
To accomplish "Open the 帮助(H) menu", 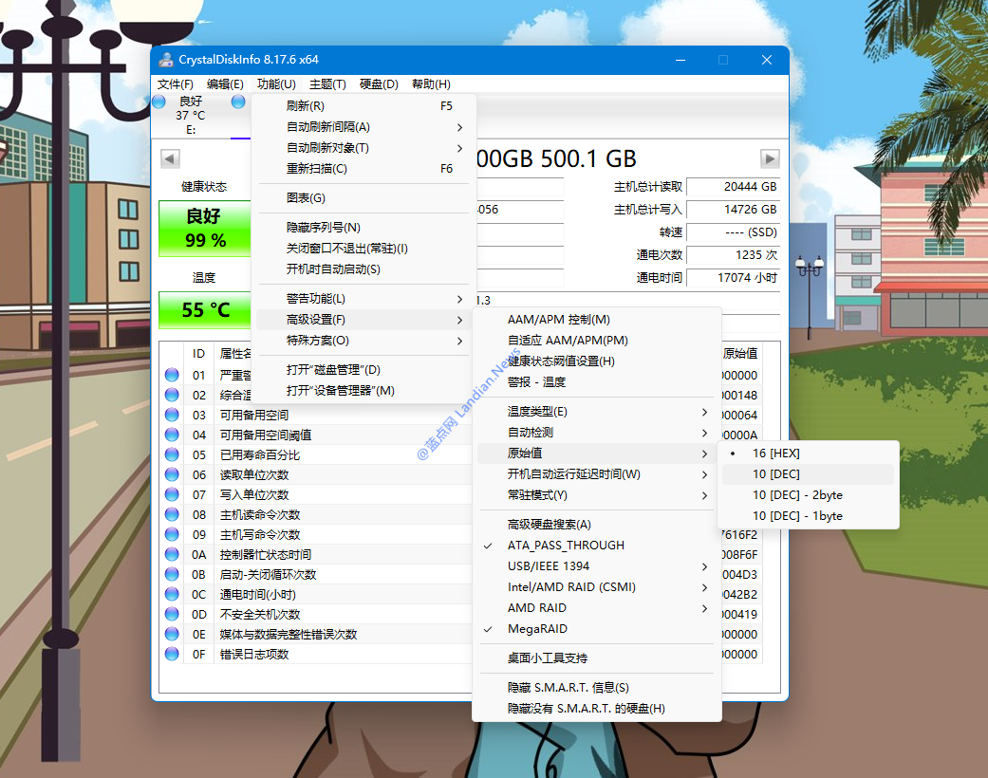I will coord(431,84).
